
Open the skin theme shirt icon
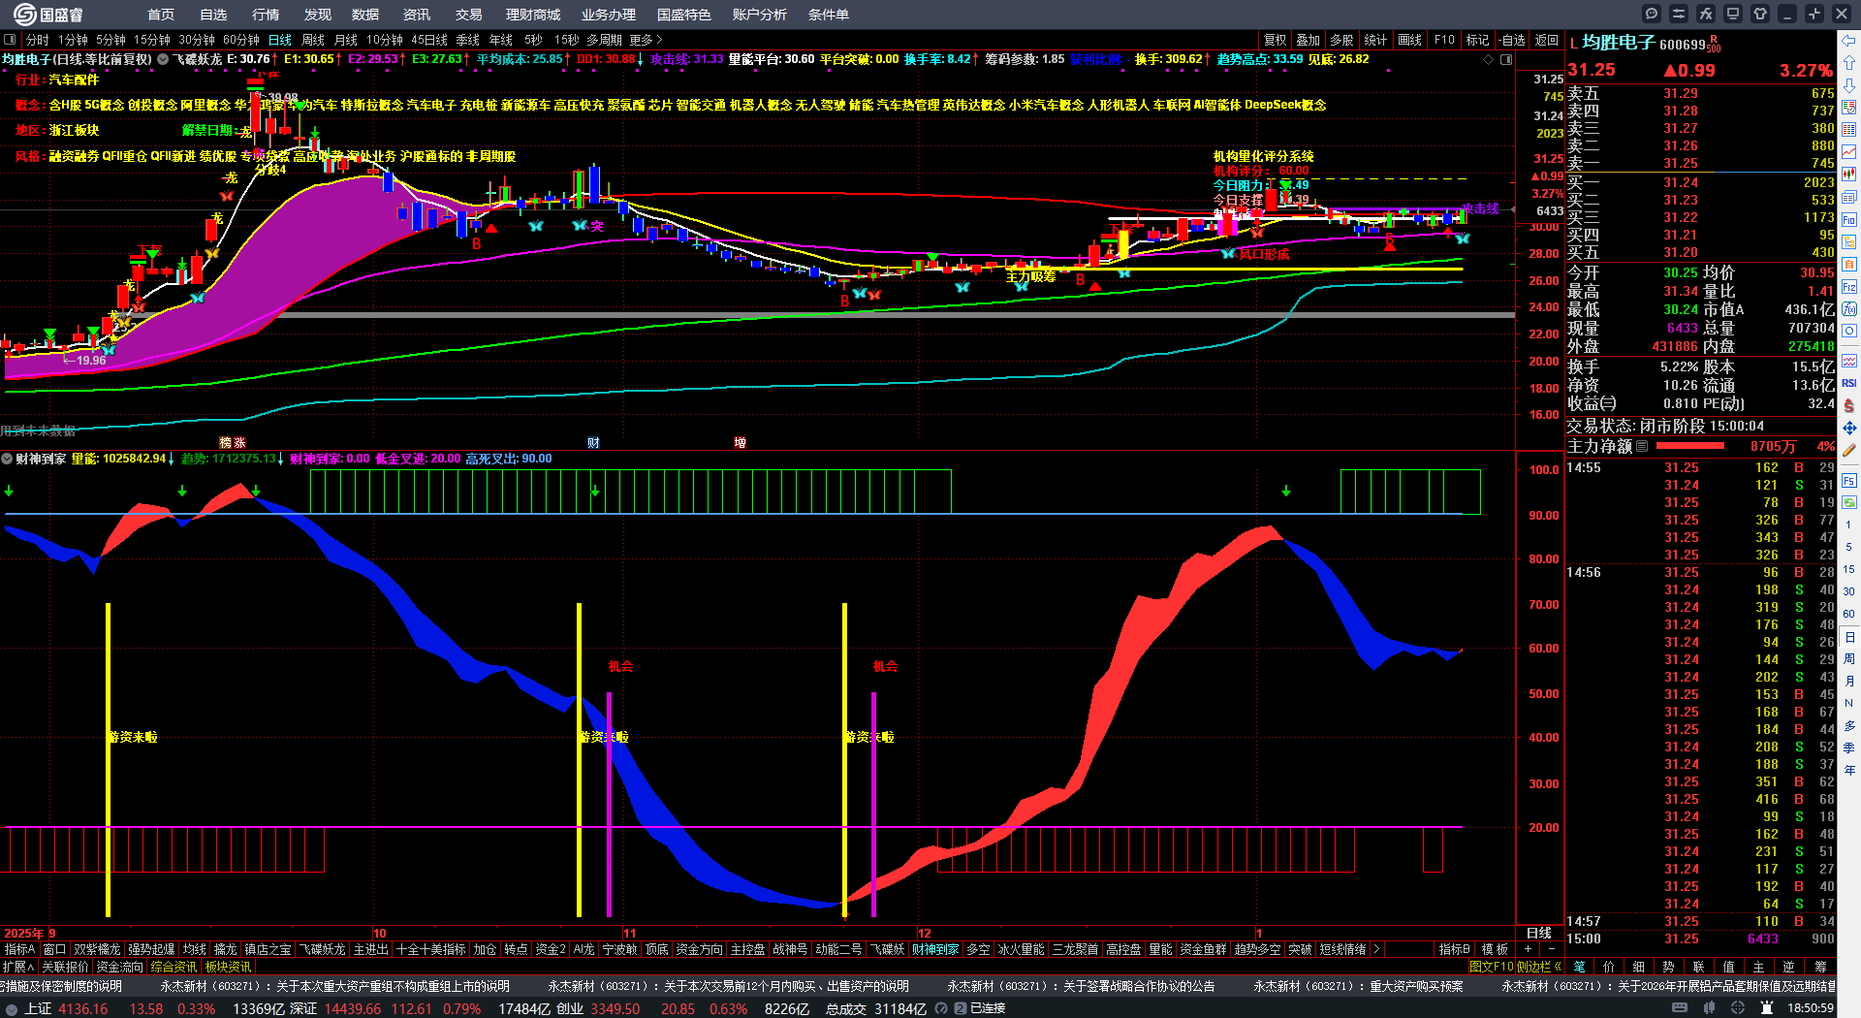pos(1760,14)
